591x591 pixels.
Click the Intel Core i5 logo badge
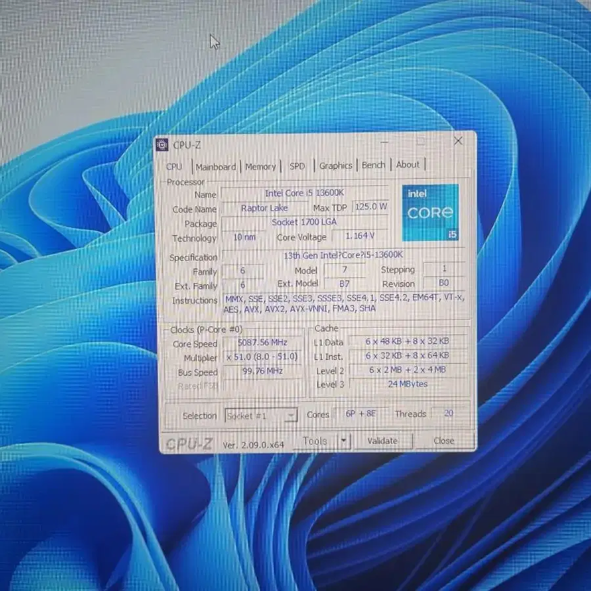coord(430,213)
